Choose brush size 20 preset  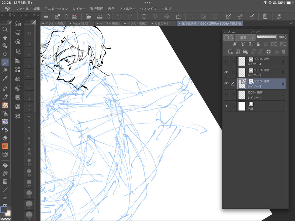coord(29,194)
